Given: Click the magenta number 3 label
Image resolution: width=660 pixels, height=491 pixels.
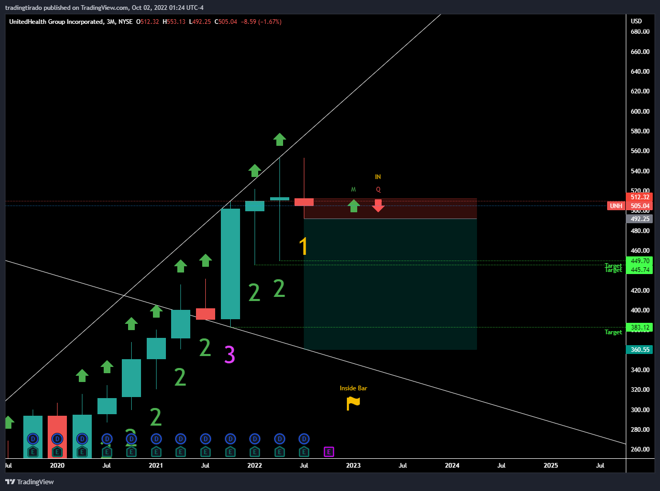Looking at the screenshot, I should tap(230, 354).
